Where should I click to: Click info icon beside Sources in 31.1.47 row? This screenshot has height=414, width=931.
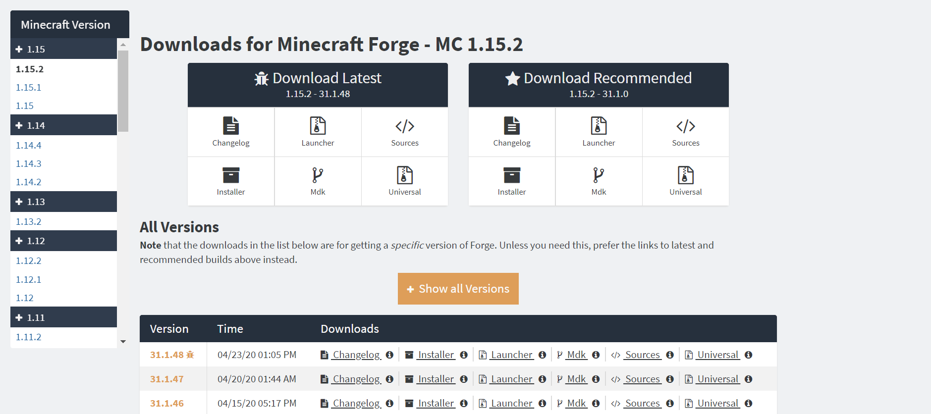pyautogui.click(x=670, y=379)
